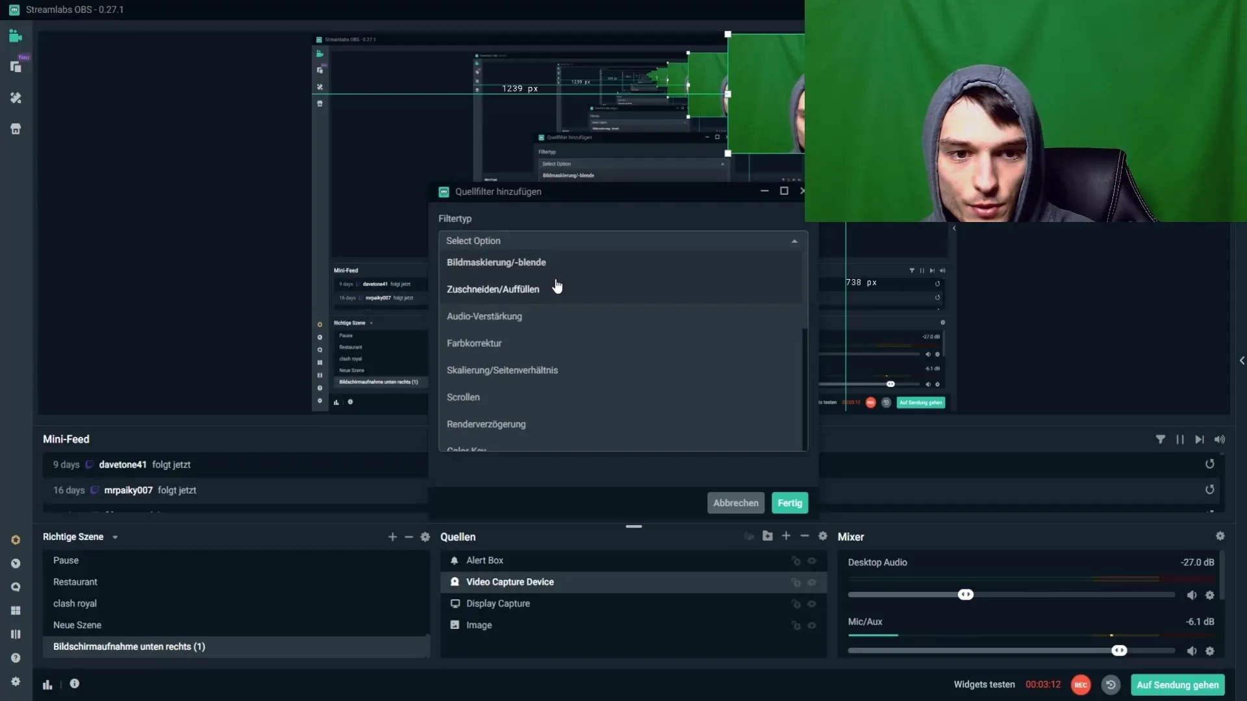Choose Zuschneiden/Auffüllen filter option

[620, 289]
